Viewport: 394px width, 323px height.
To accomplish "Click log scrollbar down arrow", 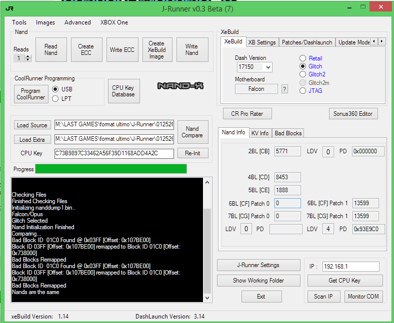I will coord(207,298).
